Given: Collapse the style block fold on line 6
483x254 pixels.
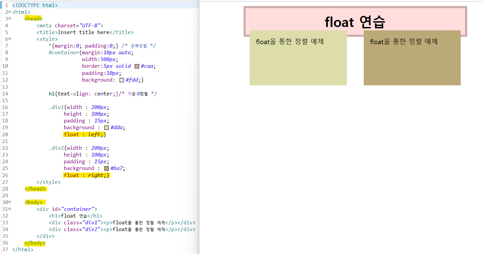Looking at the screenshot, I should pos(10,38).
